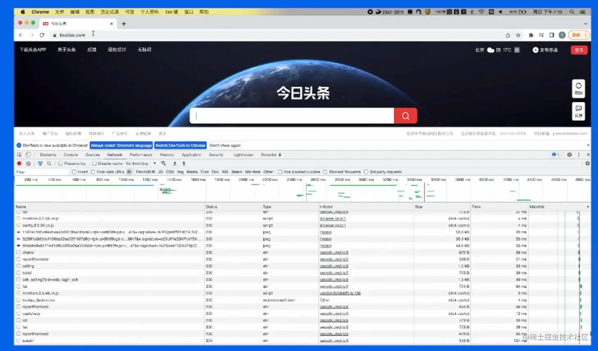The width and height of the screenshot is (598, 351).
Task: Click the Toutiao search input box
Action: click(292, 116)
